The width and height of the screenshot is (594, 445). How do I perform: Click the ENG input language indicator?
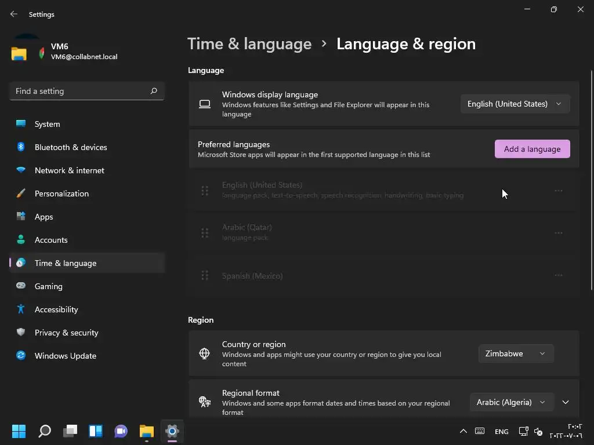(x=502, y=431)
